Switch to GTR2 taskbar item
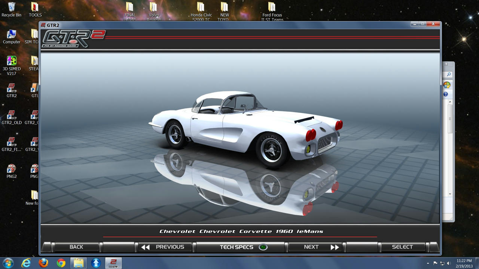Screen dimensions: 479x269 [x=113, y=263]
